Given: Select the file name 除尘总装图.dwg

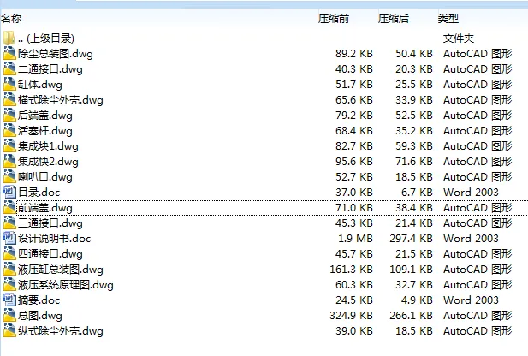Looking at the screenshot, I should [x=56, y=54].
